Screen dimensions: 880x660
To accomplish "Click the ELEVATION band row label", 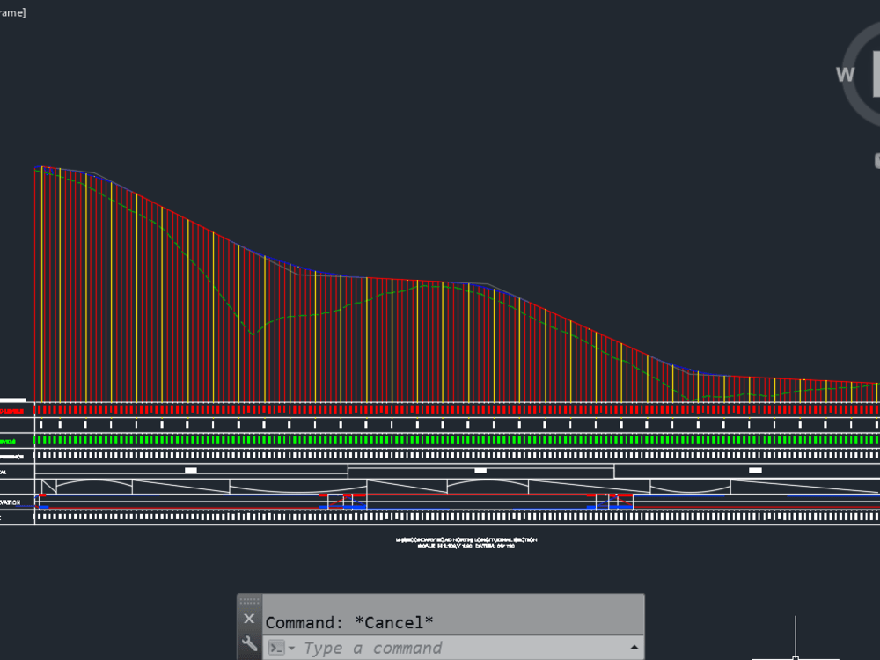I will coord(11,503).
